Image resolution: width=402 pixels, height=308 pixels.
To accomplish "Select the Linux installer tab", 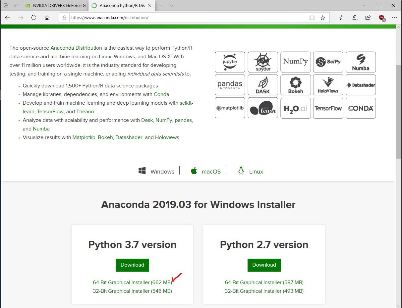I will pos(251,172).
